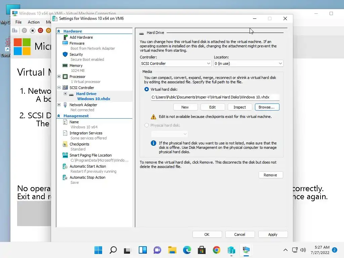Open the Location dropdown

pyautogui.click(x=248, y=63)
